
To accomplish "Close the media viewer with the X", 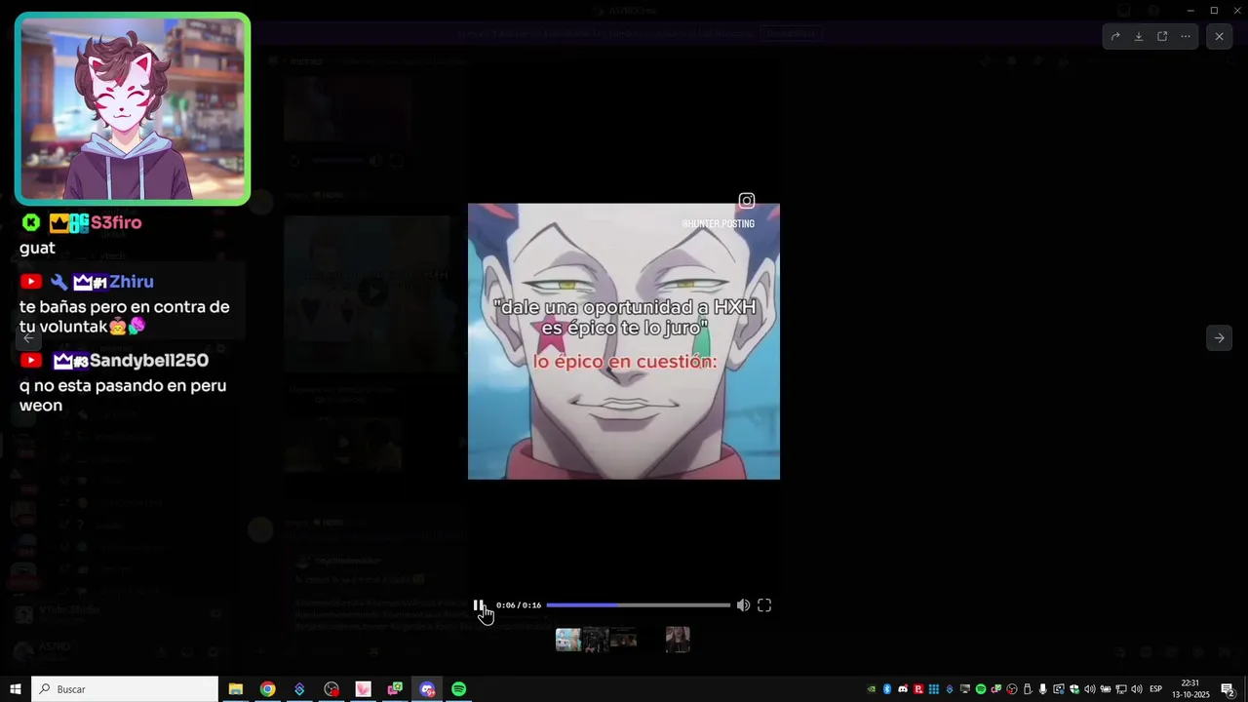I will [x=1219, y=36].
